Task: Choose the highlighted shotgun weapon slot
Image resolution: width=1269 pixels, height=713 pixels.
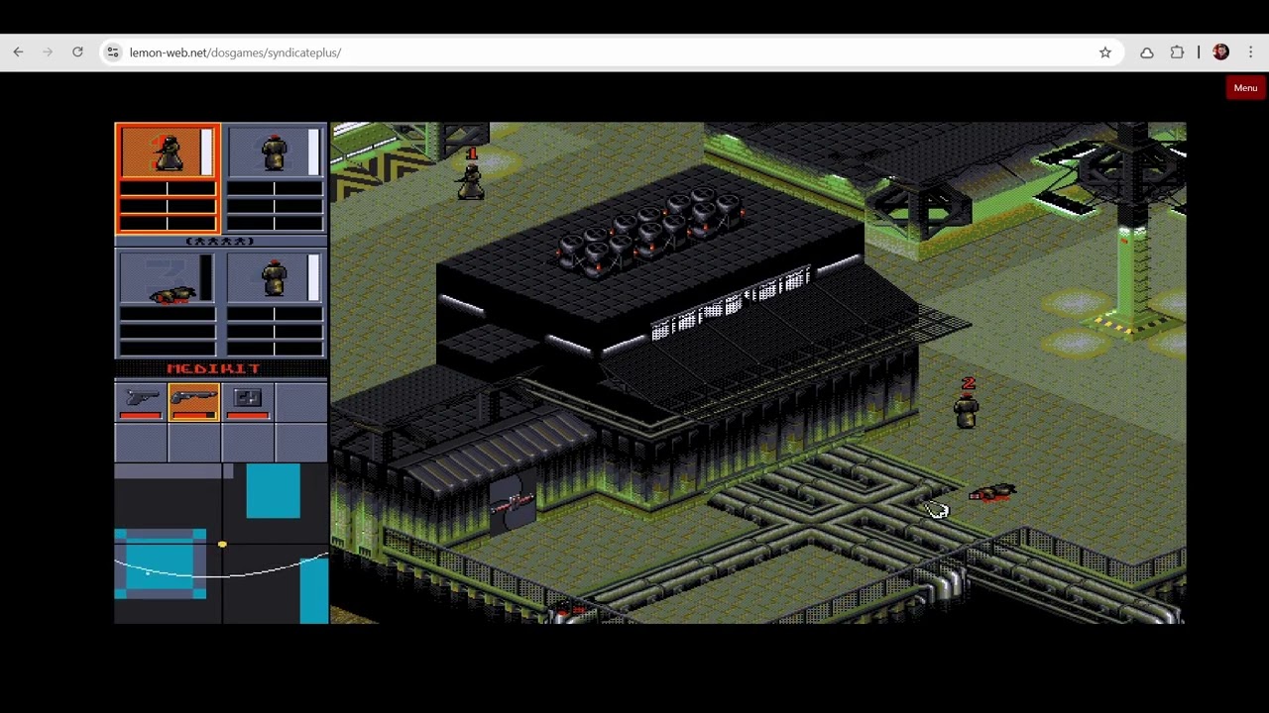Action: [194, 402]
